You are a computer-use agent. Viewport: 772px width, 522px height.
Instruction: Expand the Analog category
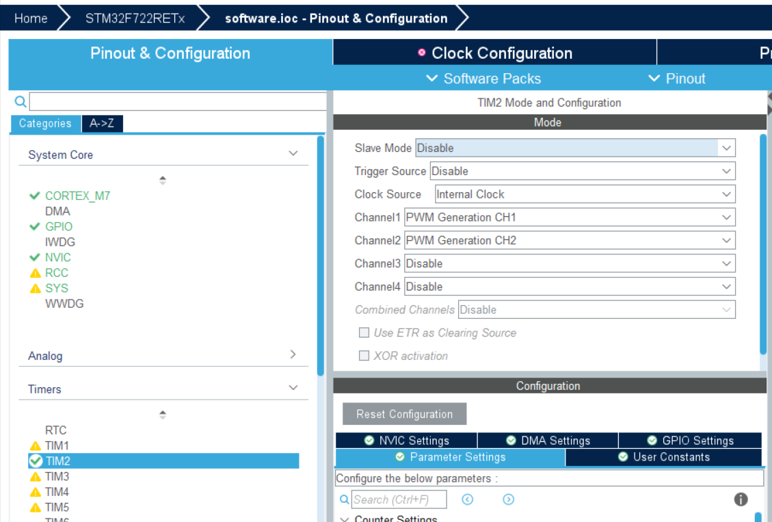pos(293,354)
